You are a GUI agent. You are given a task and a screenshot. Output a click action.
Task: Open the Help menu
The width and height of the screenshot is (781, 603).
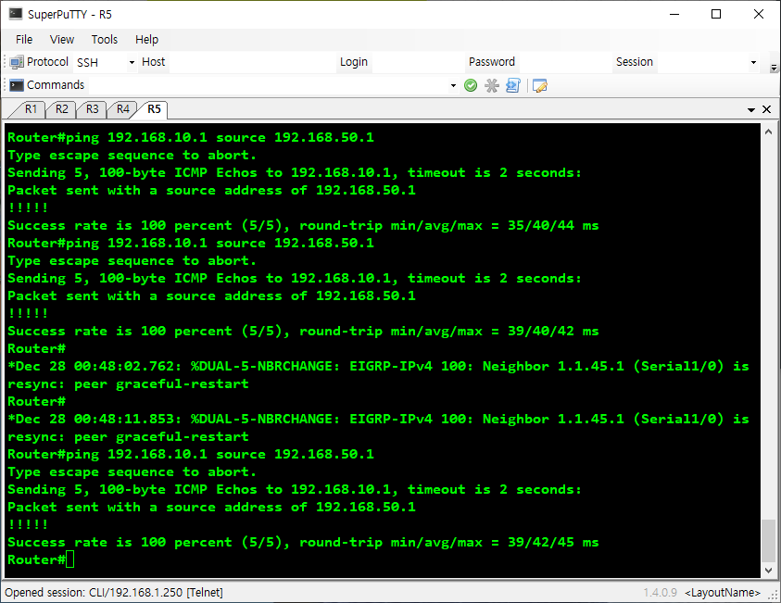[146, 39]
